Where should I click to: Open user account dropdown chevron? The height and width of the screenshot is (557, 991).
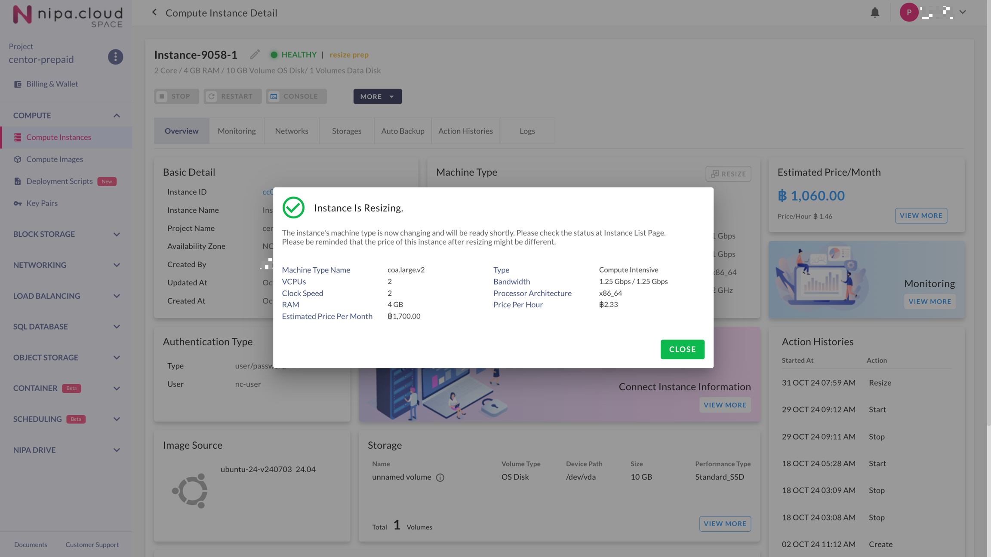pos(963,12)
